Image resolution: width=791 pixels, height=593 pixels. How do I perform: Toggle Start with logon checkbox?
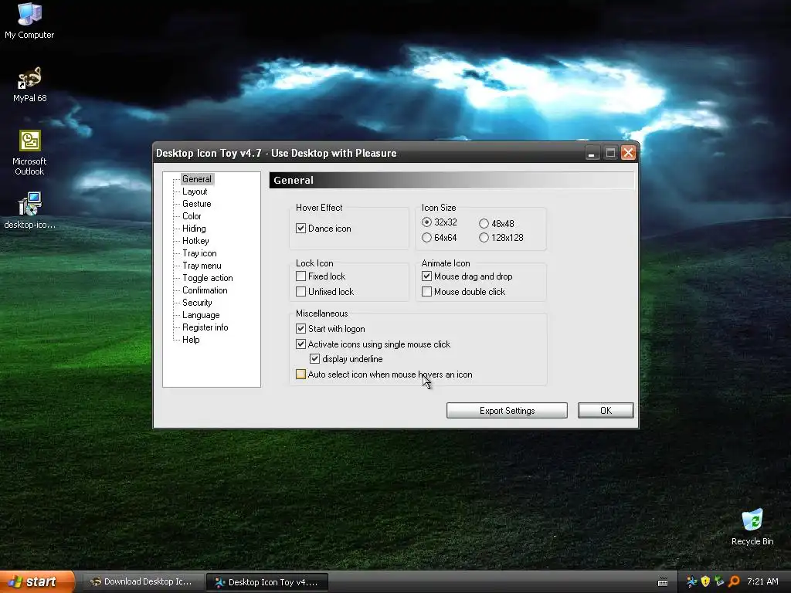coord(300,329)
